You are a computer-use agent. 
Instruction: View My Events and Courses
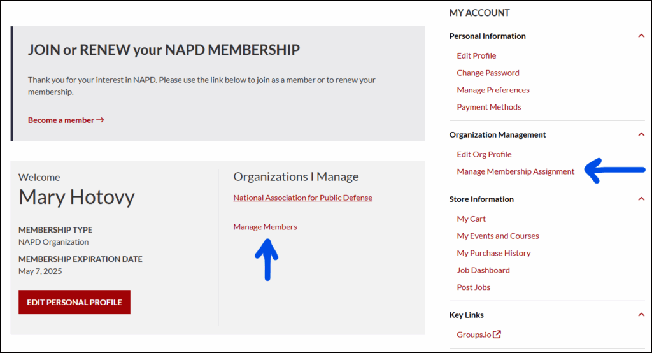click(x=497, y=236)
